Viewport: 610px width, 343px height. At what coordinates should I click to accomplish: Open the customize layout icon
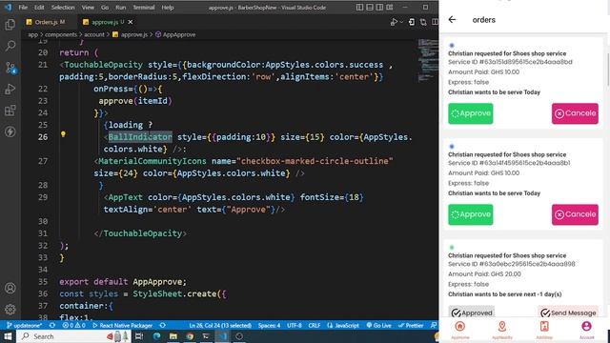pos(390,7)
